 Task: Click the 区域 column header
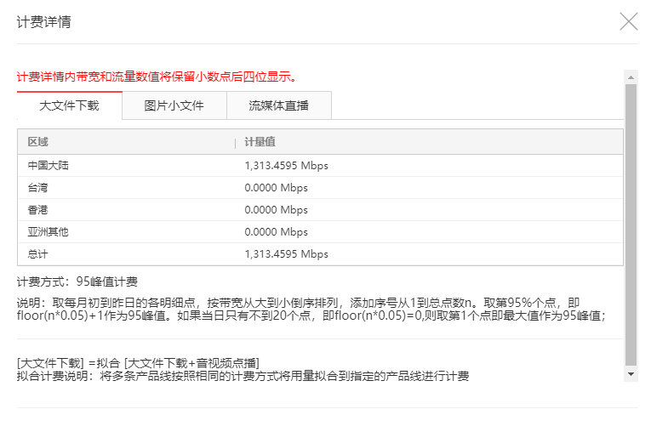point(38,142)
